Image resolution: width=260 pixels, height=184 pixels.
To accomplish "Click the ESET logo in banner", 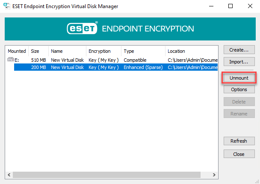I will click(x=82, y=28).
